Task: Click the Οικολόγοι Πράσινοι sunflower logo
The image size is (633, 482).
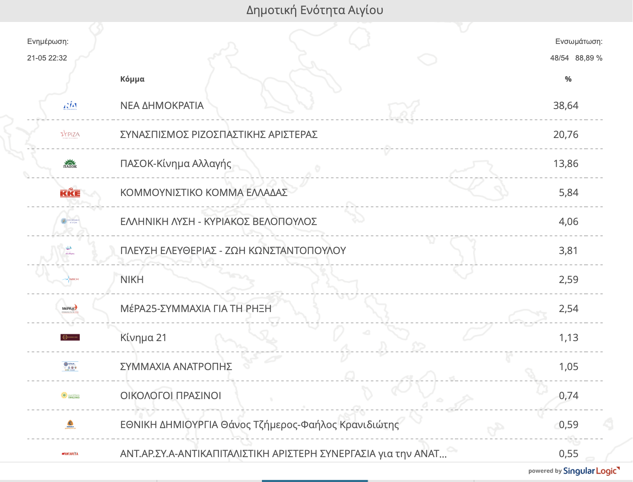Action: pos(70,395)
